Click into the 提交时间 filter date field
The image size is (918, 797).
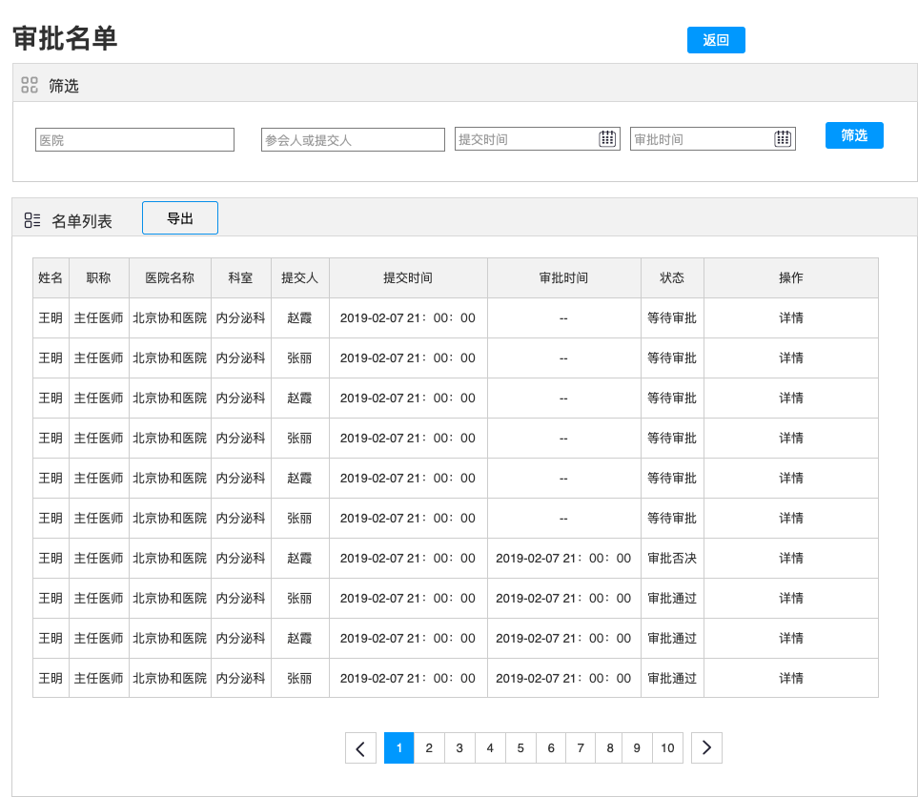(x=538, y=139)
